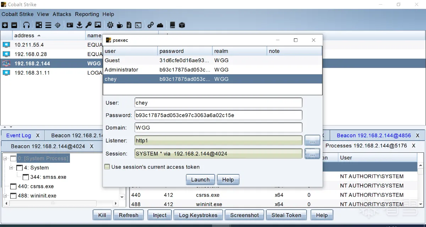
Task: Switch to Pivot Graph view icon
Action: [39, 25]
